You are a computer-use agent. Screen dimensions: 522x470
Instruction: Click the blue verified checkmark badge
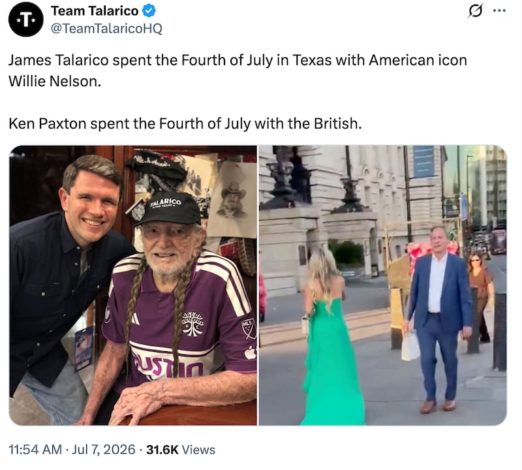pyautogui.click(x=149, y=10)
